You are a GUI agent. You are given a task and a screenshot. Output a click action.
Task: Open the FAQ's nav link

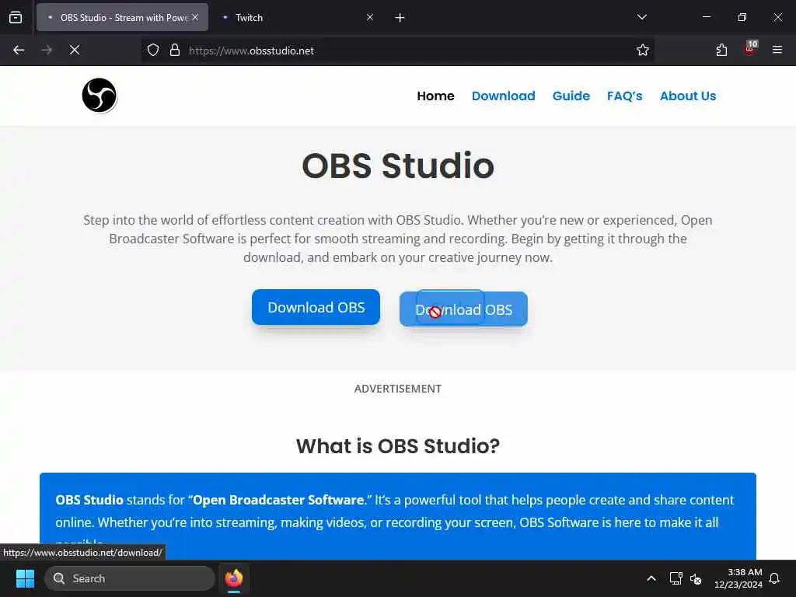pos(624,96)
